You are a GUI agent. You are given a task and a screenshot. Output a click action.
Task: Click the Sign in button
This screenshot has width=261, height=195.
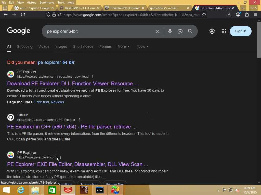(241, 31)
